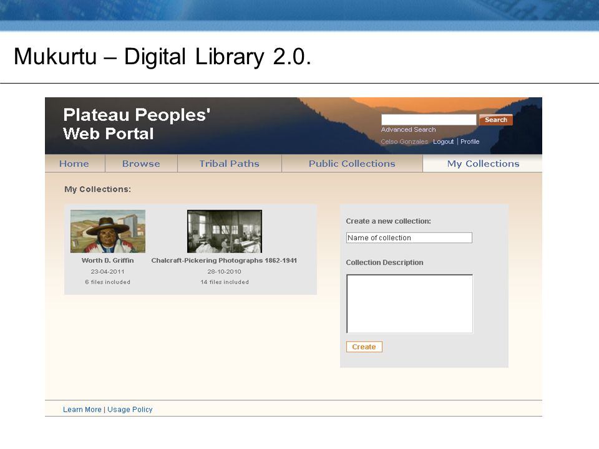
Task: Open the Advanced Search link
Action: (x=408, y=130)
